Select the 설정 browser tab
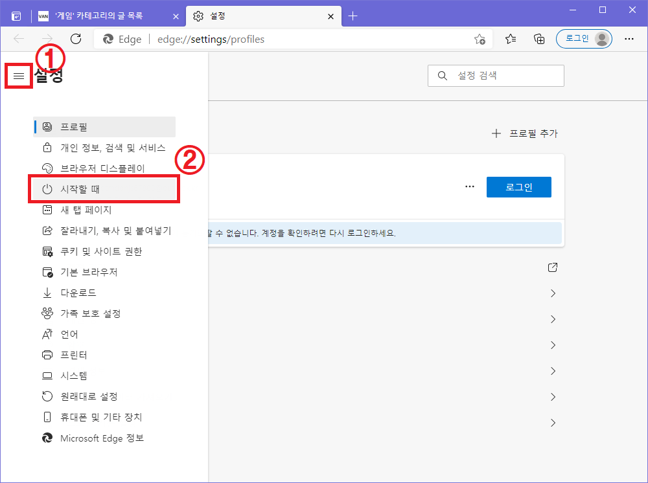This screenshot has height=483, width=648. [x=264, y=16]
